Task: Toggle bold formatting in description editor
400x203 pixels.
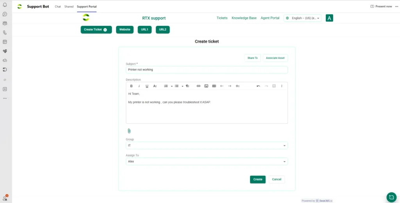Action: (131, 86)
